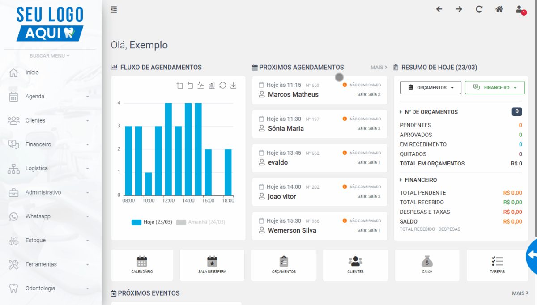Open the Whatsapp sidebar menu
Image resolution: width=537 pixels, height=305 pixels.
click(x=51, y=216)
